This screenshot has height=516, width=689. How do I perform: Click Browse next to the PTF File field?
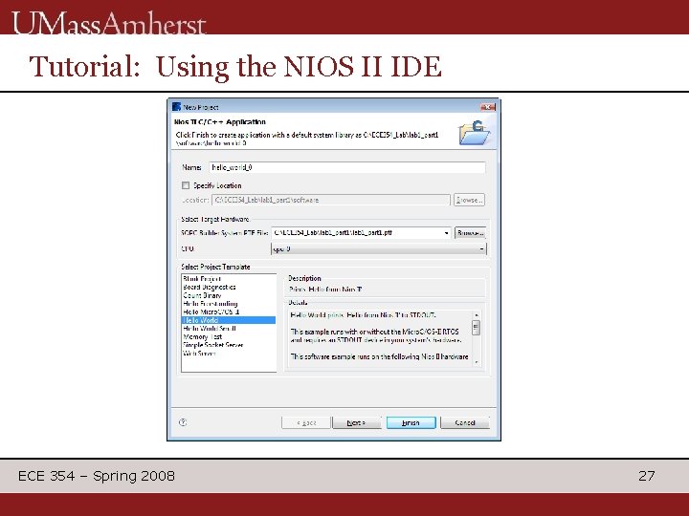tap(470, 232)
